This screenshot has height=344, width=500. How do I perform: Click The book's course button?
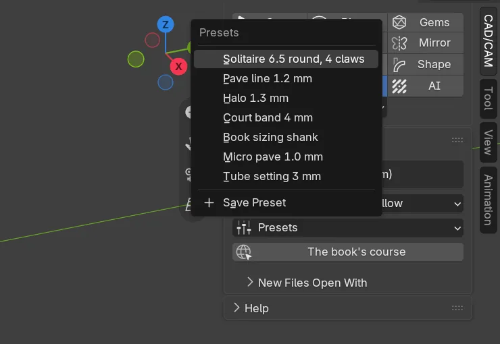(348, 252)
